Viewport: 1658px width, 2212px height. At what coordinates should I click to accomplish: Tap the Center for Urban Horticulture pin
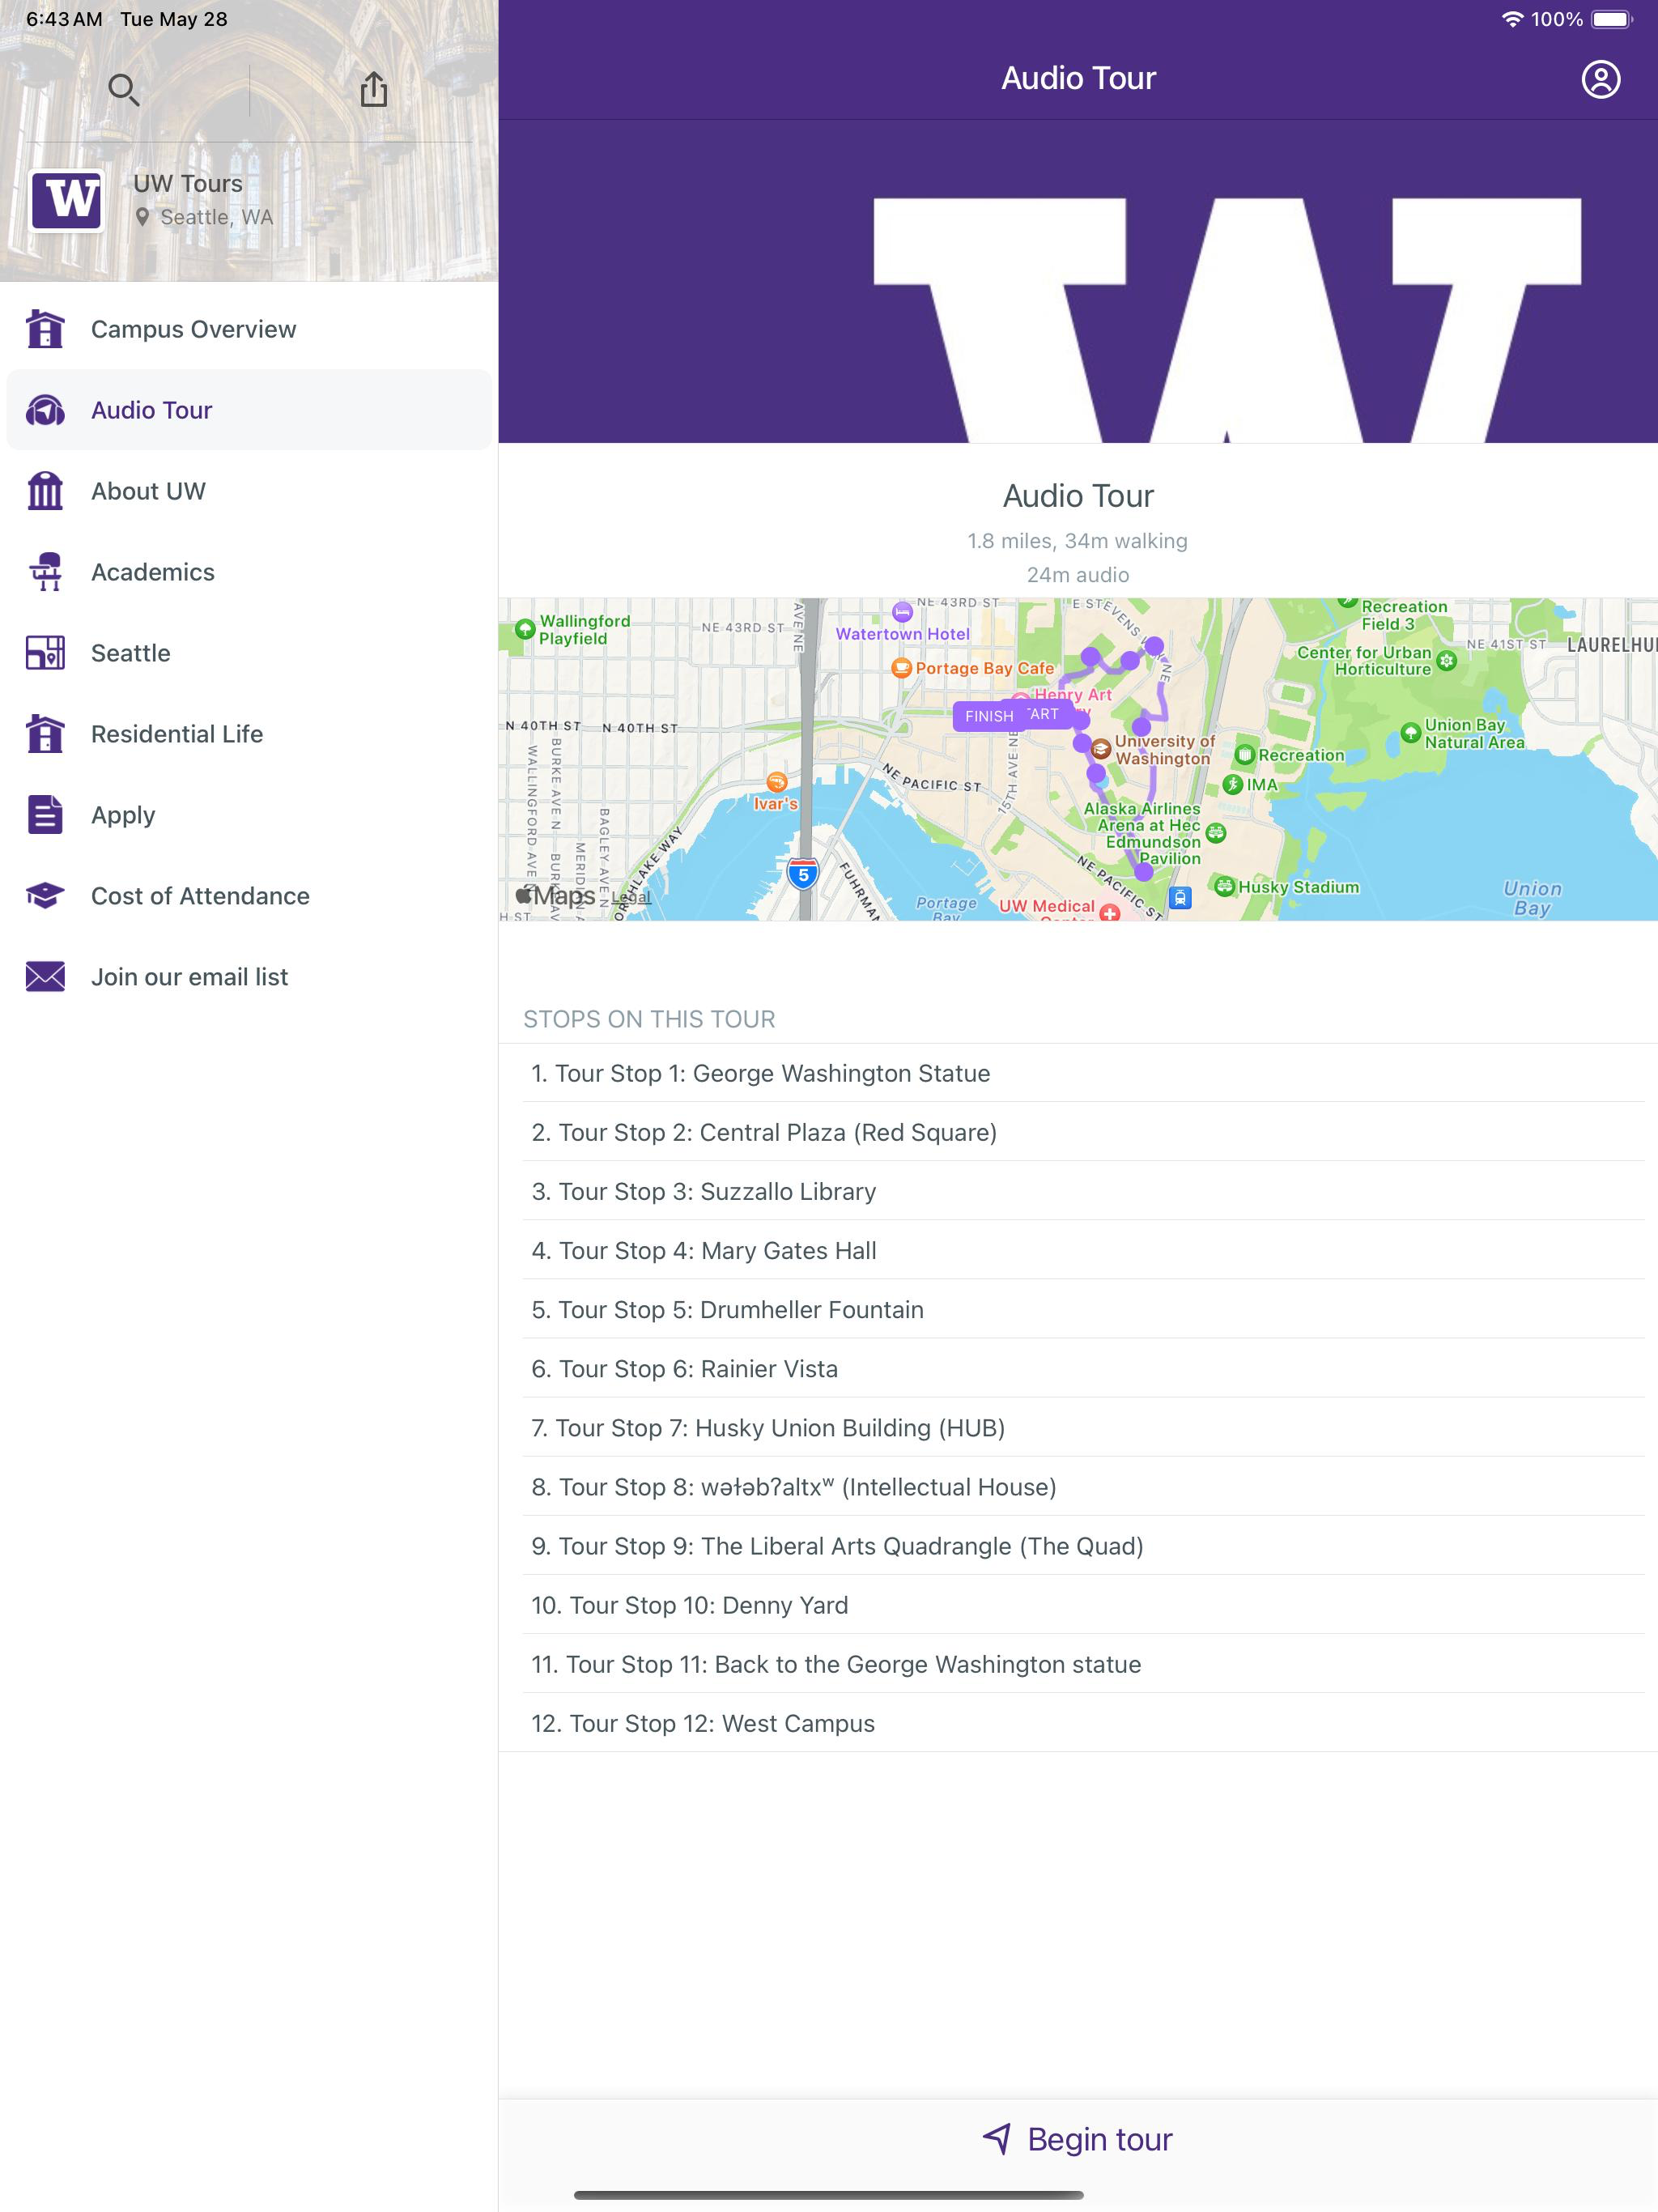(x=1446, y=661)
